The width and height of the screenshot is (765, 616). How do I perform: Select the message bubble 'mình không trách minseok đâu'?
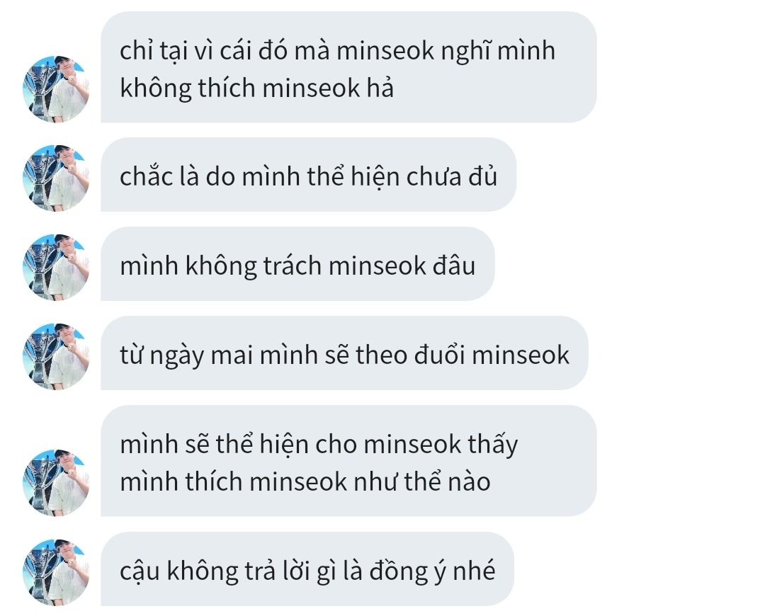(297, 264)
